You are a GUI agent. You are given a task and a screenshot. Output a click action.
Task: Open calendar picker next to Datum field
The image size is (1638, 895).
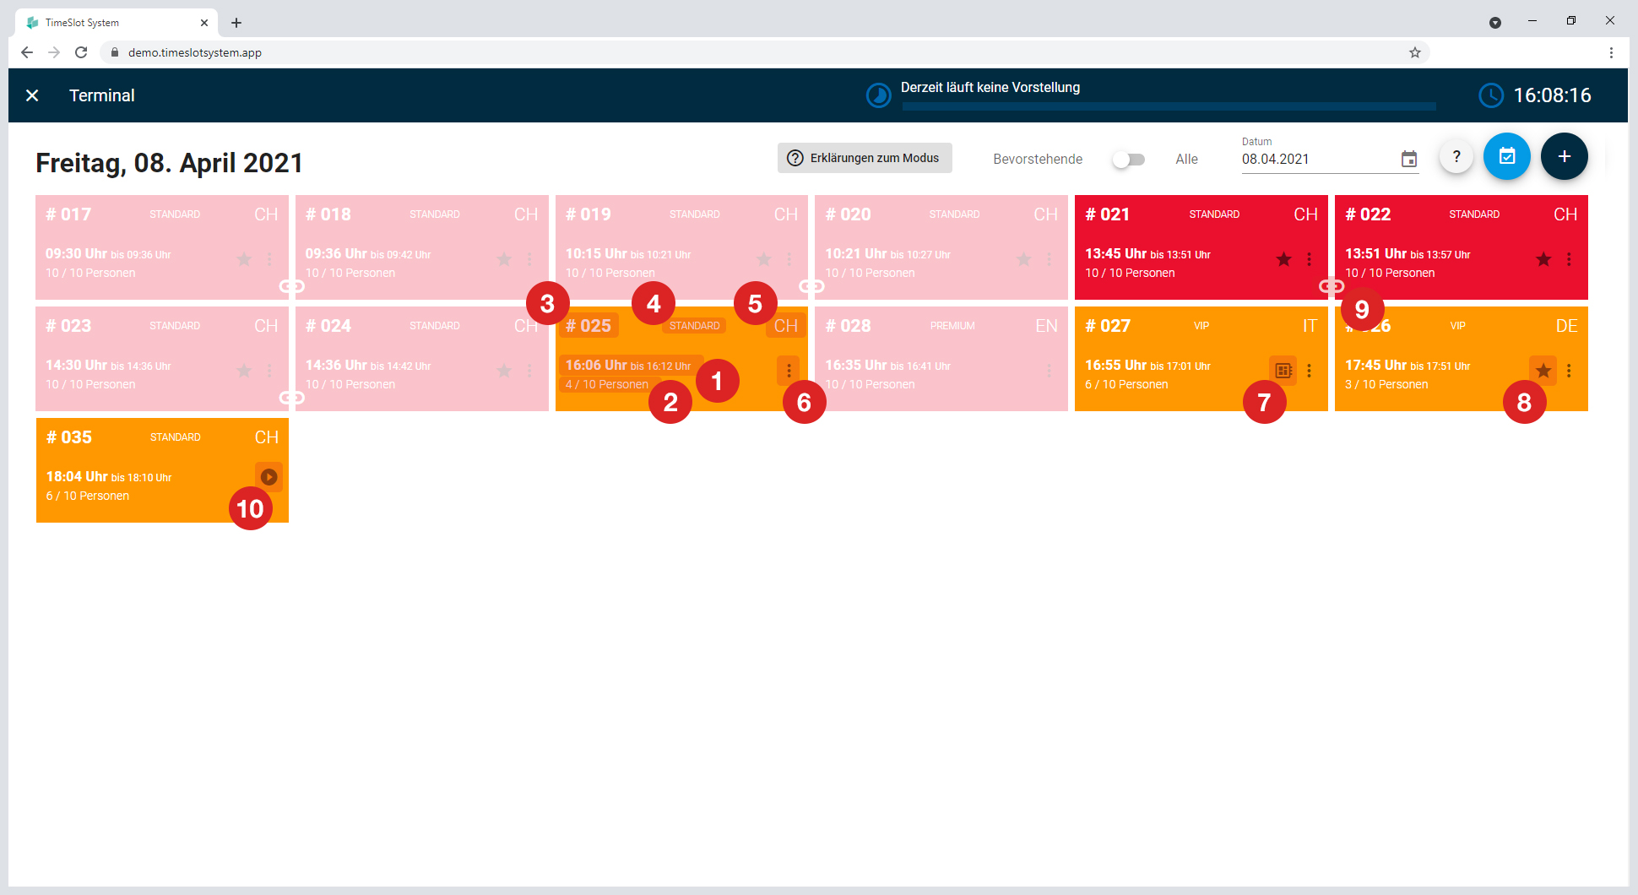pyautogui.click(x=1409, y=159)
